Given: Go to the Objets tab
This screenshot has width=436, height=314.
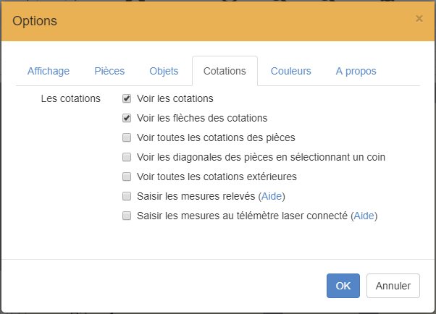Looking at the screenshot, I should click(164, 71).
